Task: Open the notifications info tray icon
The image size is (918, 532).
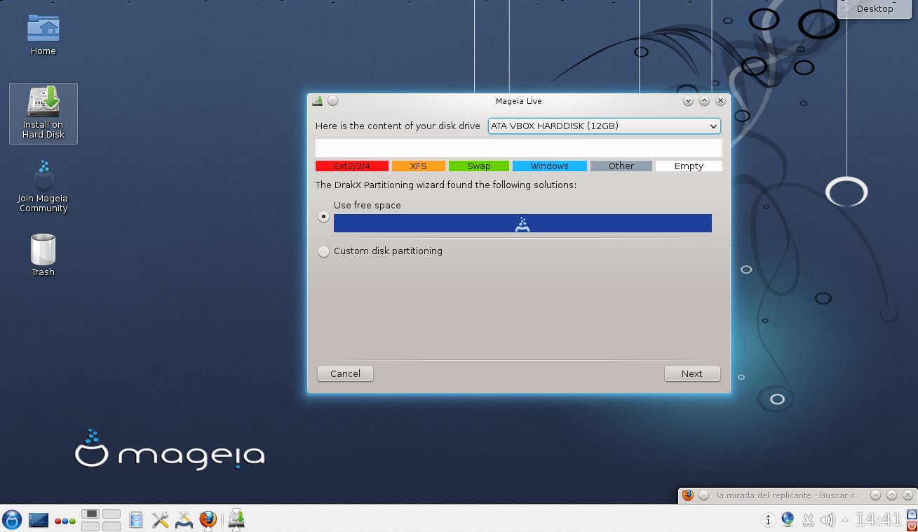Action: [768, 520]
